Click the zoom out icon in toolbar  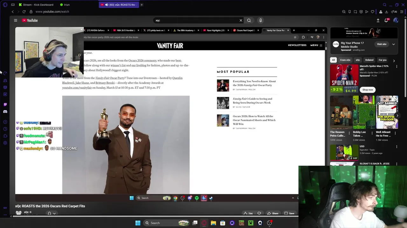344,12
